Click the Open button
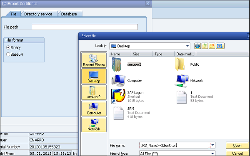 click(237, 146)
